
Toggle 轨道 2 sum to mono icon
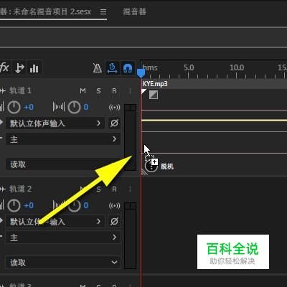[114, 206]
